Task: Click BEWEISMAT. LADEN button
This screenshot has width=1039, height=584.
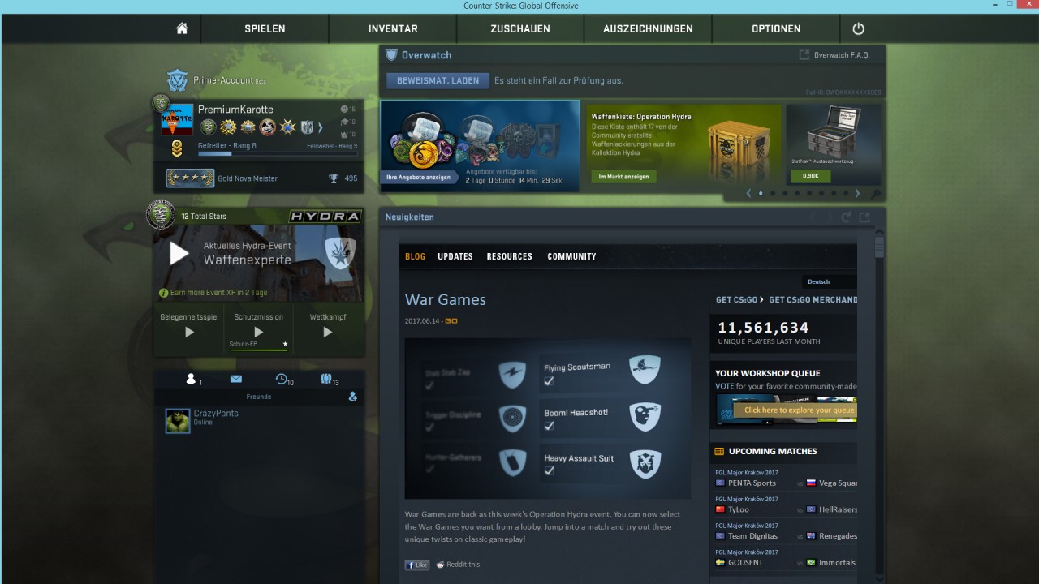Action: 438,80
